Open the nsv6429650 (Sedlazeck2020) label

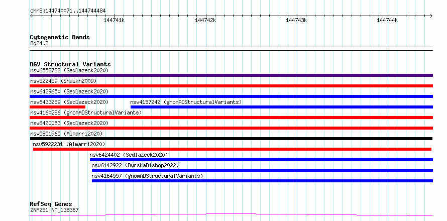click(x=69, y=91)
